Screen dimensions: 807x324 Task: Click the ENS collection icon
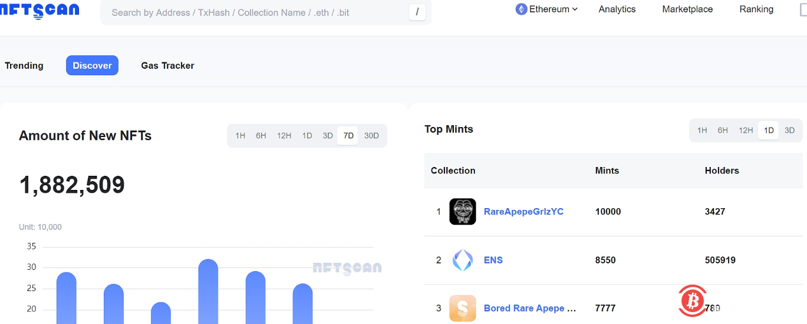pos(462,260)
